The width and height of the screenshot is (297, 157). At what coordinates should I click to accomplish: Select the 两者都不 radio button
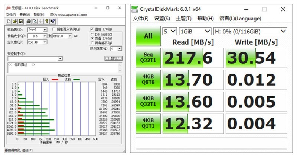pyautogui.click(x=92, y=43)
